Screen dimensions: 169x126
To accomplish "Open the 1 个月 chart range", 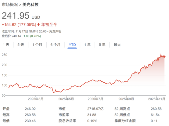I will 37,45.
